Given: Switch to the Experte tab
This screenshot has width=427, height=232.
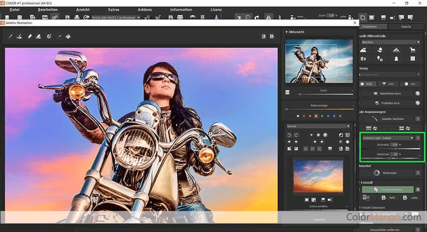Looking at the screenshot, I should [x=405, y=26].
